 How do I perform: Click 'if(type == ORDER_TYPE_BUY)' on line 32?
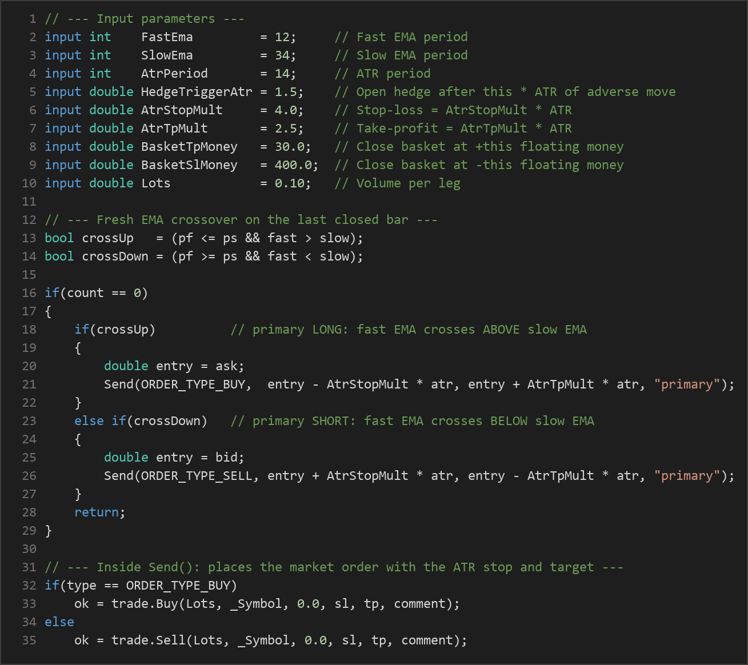point(141,586)
